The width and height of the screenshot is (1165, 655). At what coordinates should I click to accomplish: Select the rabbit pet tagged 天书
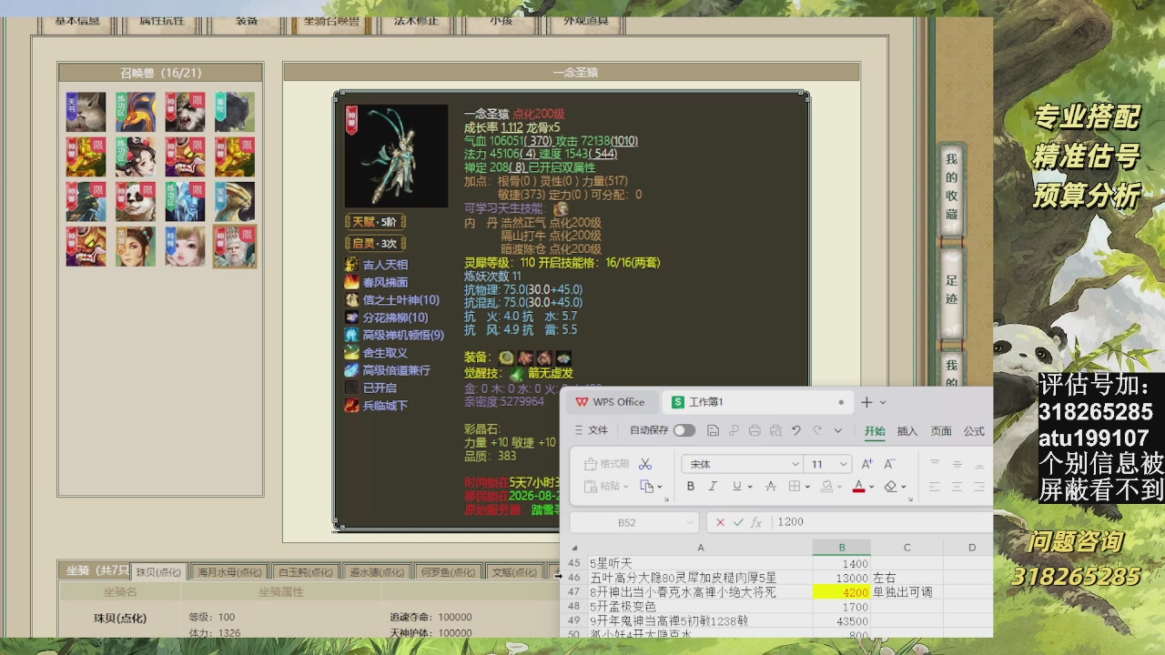pos(86,112)
